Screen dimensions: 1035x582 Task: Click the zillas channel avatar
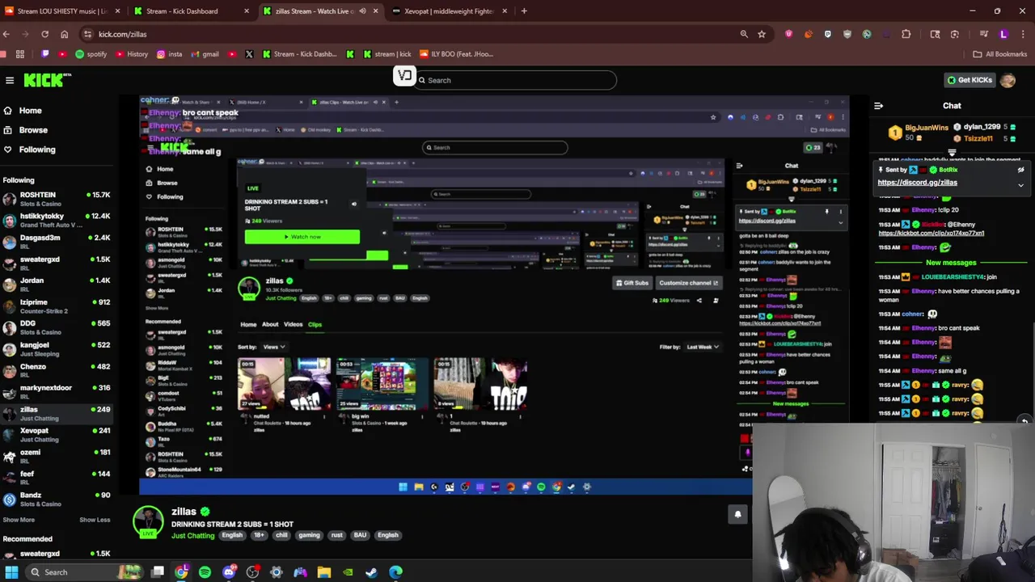pos(148,521)
